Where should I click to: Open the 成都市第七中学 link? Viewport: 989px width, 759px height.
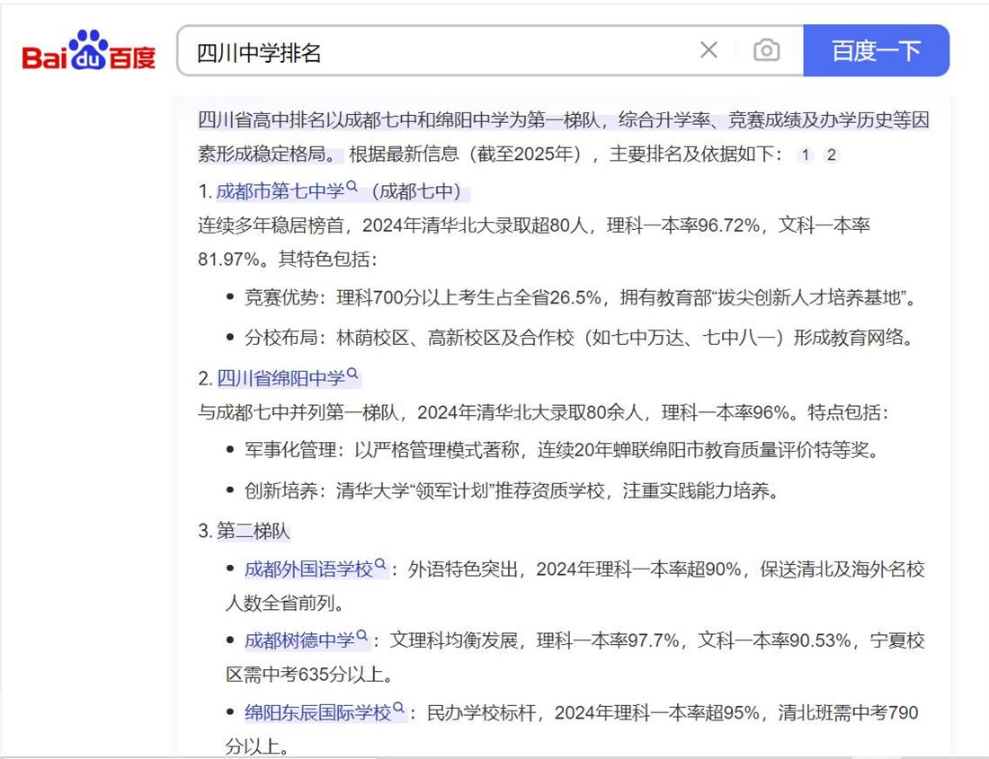[x=280, y=190]
